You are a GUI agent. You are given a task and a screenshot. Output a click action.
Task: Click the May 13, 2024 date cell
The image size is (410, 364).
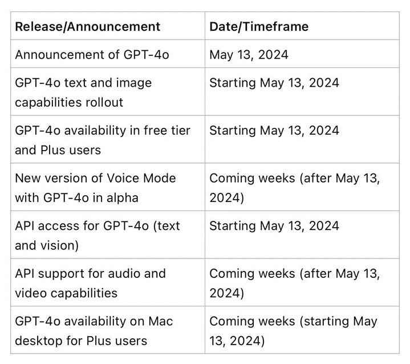[x=302, y=54]
